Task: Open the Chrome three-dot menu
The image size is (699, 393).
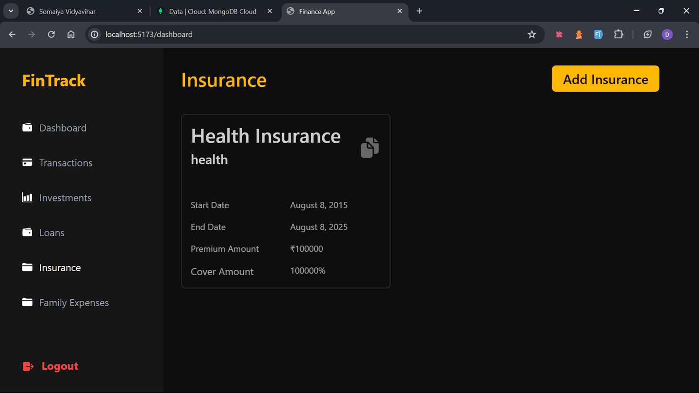Action: [x=687, y=34]
